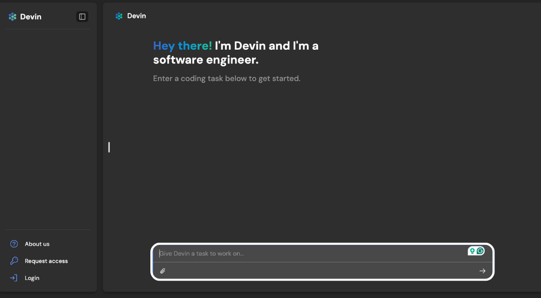Click the 'Hey there!' greeting text

click(x=182, y=46)
